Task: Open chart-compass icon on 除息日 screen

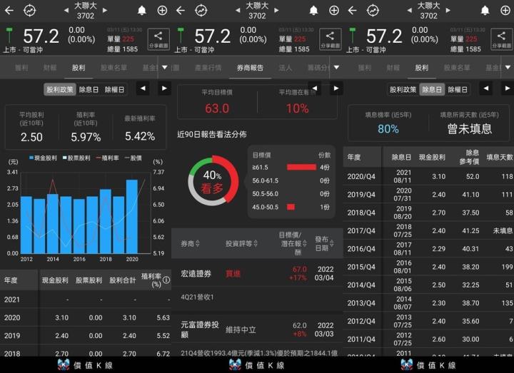Action: pos(373,11)
